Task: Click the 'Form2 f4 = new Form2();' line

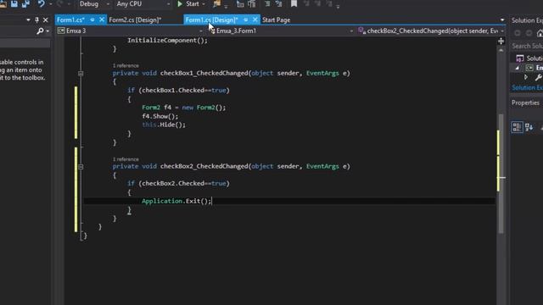Action: (x=184, y=108)
